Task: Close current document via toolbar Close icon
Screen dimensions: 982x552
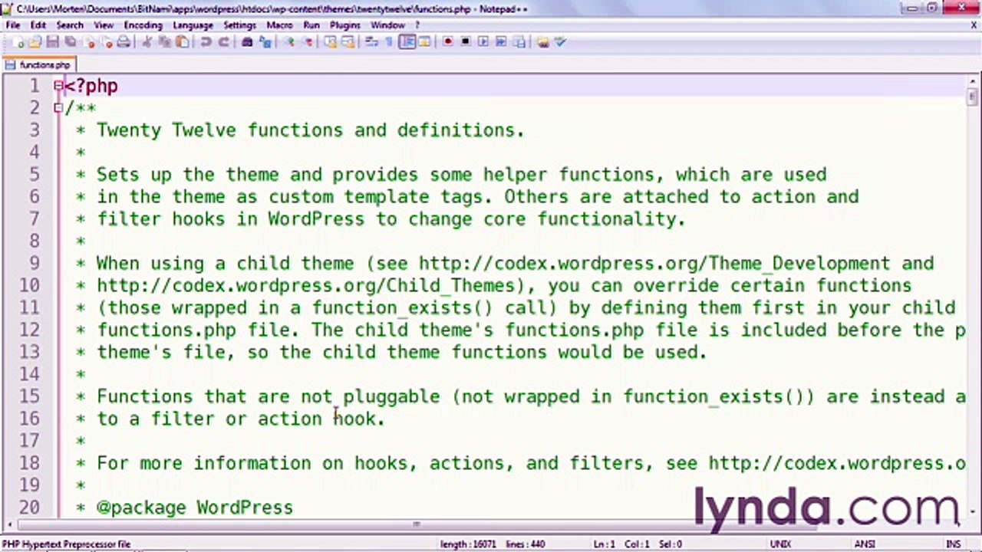Action: [x=89, y=42]
